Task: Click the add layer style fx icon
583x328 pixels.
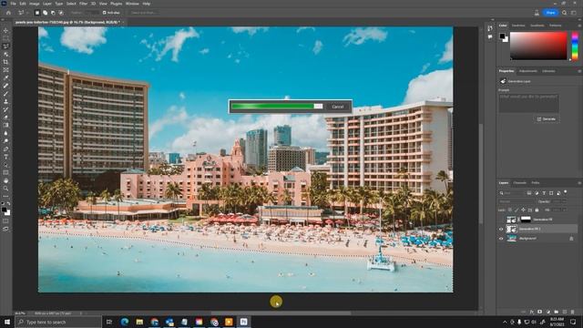Action: click(x=532, y=312)
